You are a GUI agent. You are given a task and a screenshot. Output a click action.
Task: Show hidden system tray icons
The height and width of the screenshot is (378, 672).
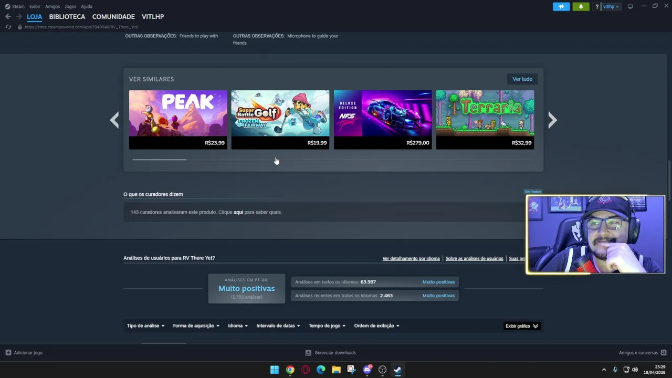click(604, 370)
